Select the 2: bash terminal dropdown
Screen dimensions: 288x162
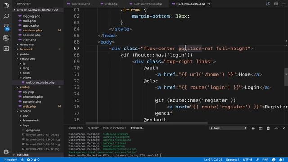(228, 128)
